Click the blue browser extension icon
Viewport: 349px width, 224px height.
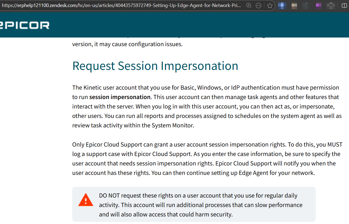(282, 5)
